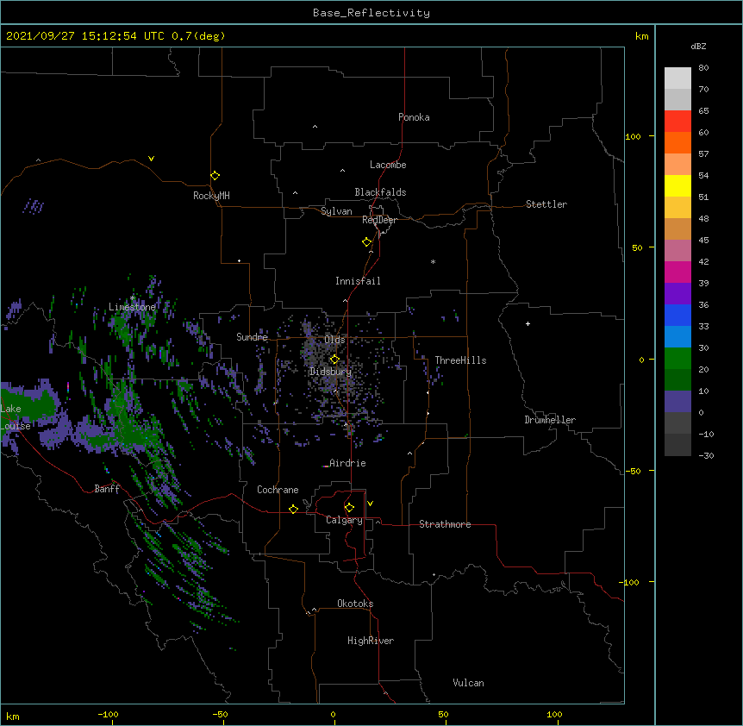
Task: Click the 0 tick on the bottom axis
Action: 333,714
